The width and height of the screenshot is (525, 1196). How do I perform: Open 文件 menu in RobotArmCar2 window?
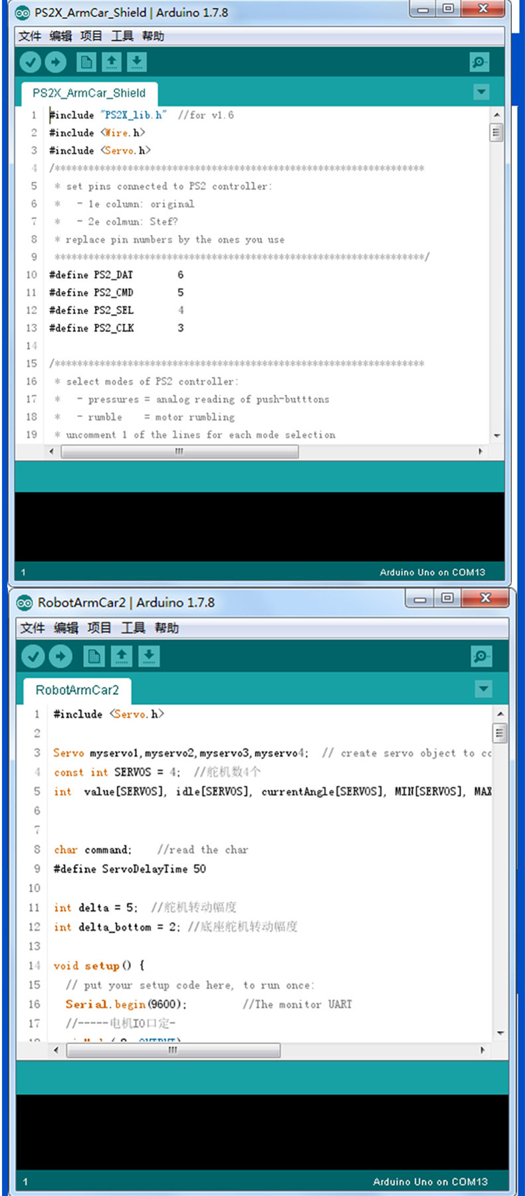click(33, 628)
